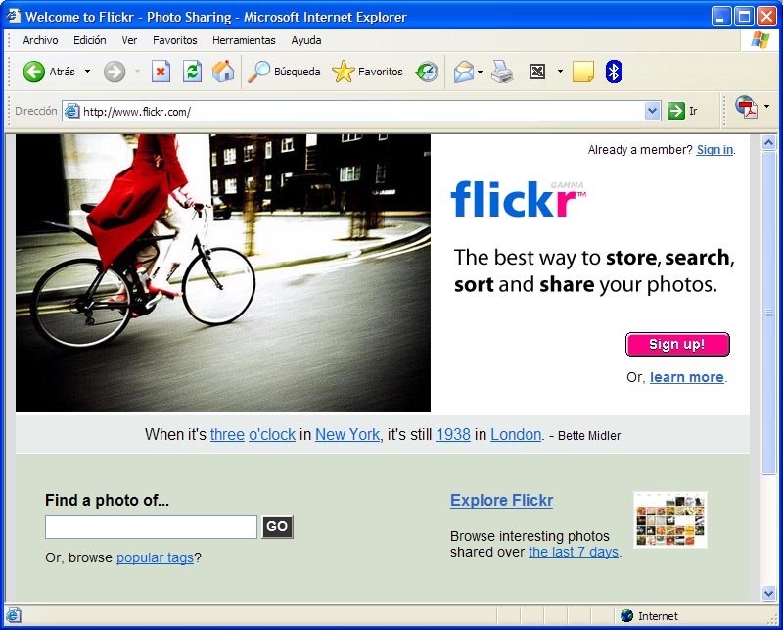Print the page using printer icon
The image size is (783, 630).
(502, 72)
